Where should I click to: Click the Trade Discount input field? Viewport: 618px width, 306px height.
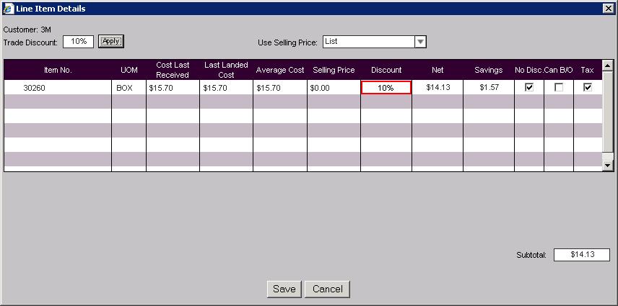coord(78,42)
